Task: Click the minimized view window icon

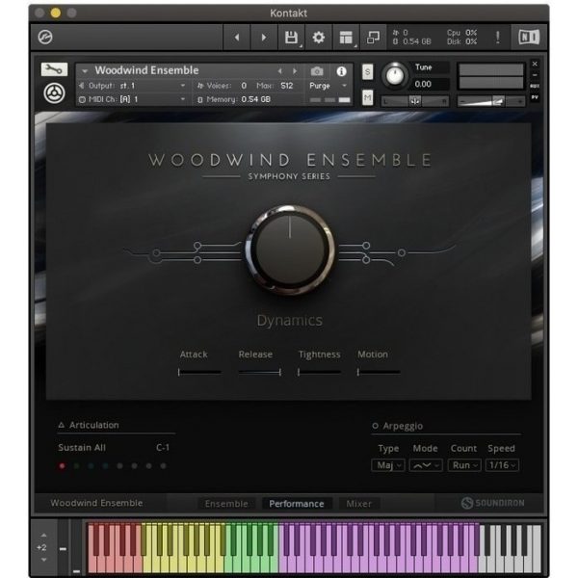Action: point(373,38)
